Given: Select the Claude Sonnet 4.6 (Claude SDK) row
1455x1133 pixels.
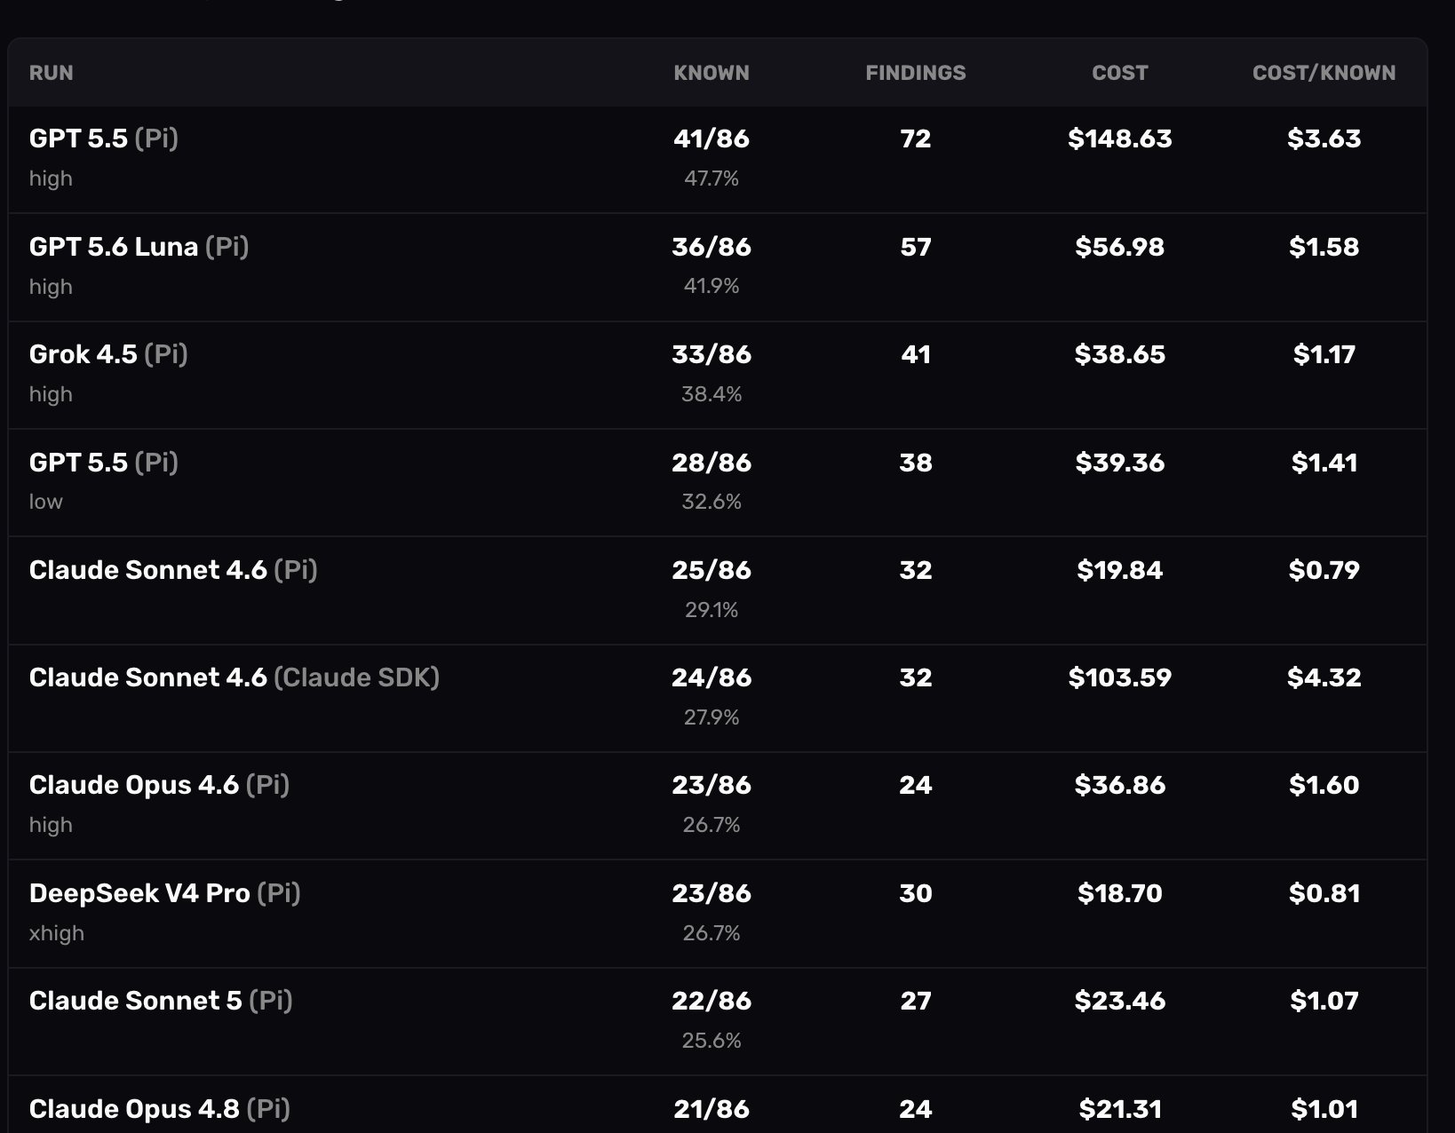Looking at the screenshot, I should (x=718, y=699).
